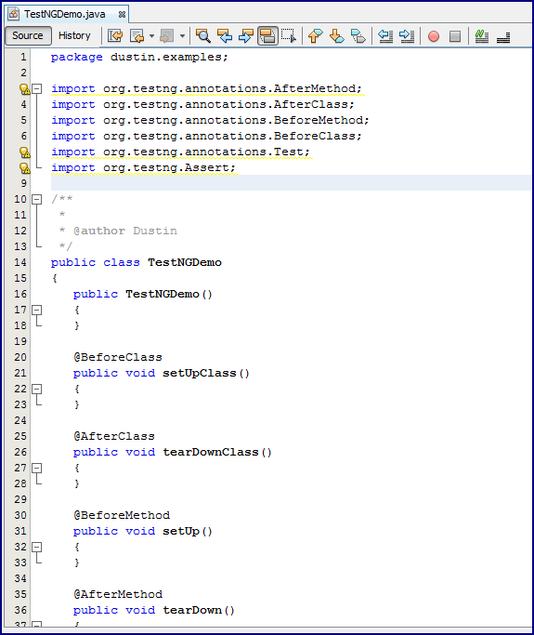The width and height of the screenshot is (534, 635).
Task: Find Previous Occurrence icon
Action: coord(225,36)
